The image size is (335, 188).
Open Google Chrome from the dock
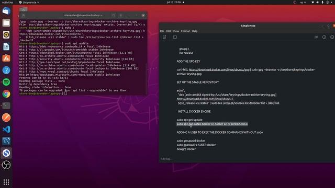coord(6,94)
